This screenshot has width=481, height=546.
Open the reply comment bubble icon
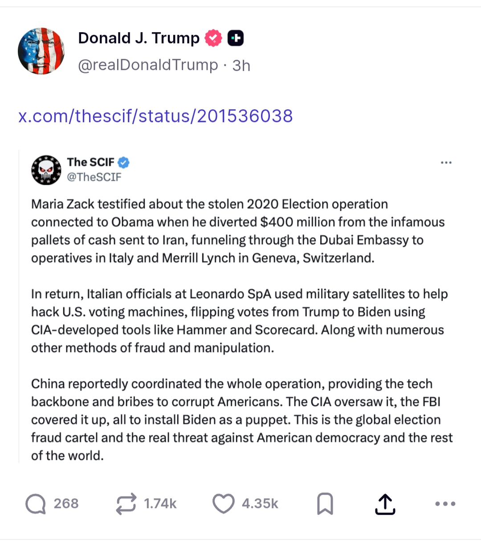[x=36, y=504]
